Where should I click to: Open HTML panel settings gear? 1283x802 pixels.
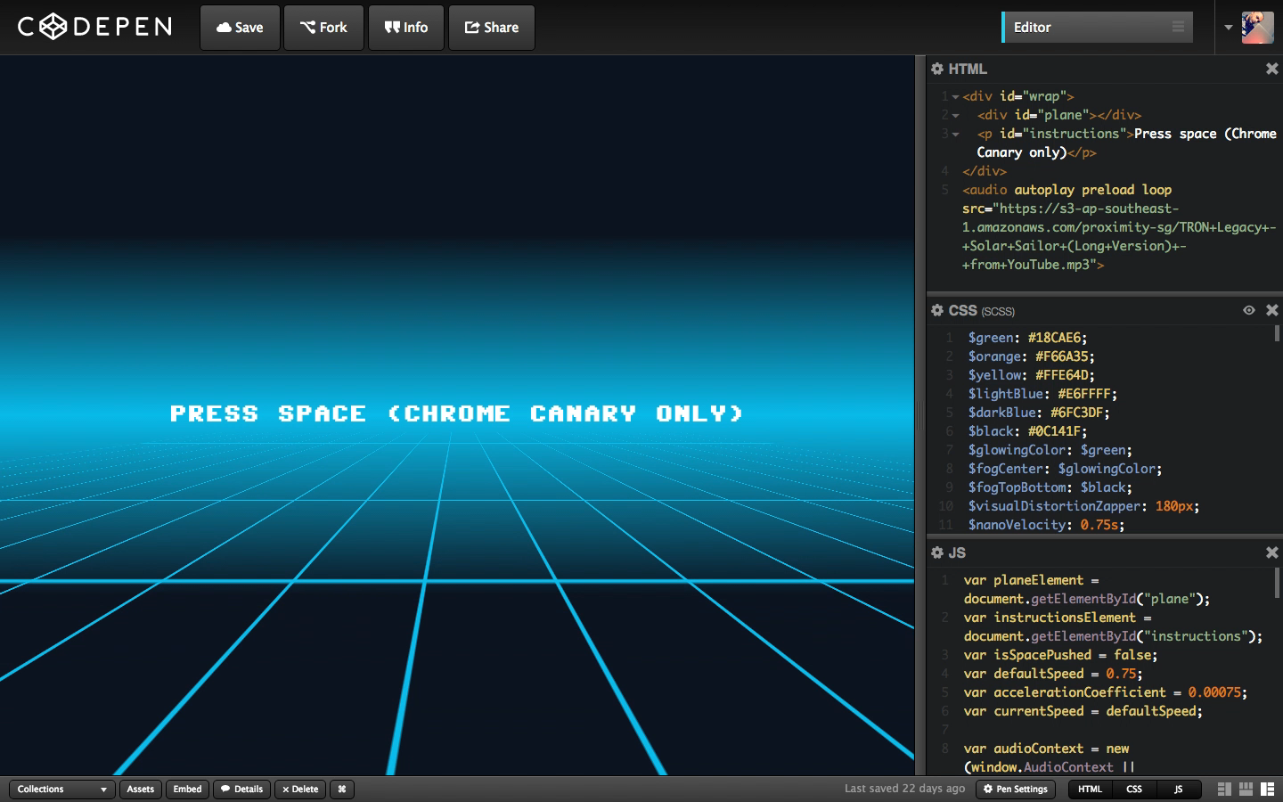pyautogui.click(x=937, y=69)
